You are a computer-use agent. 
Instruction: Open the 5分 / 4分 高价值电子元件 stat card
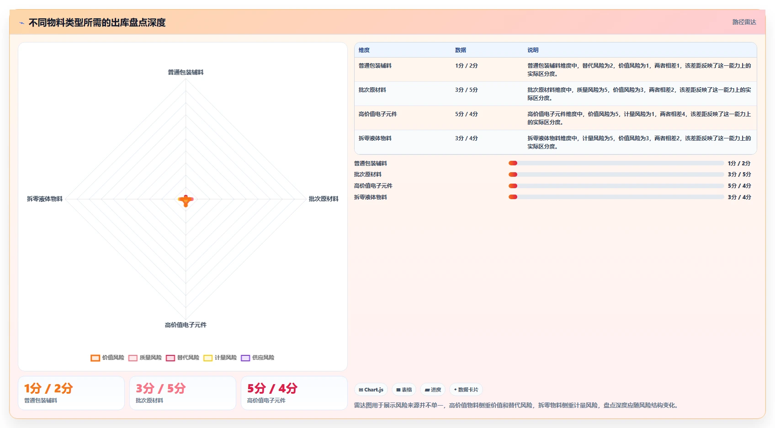[x=294, y=393]
